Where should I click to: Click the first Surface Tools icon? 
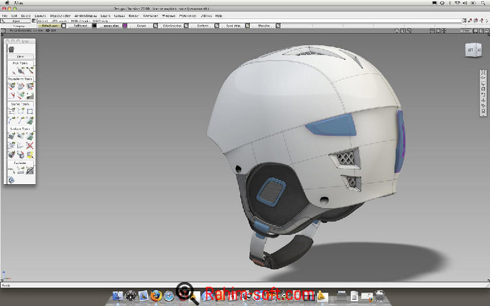pos(12,136)
